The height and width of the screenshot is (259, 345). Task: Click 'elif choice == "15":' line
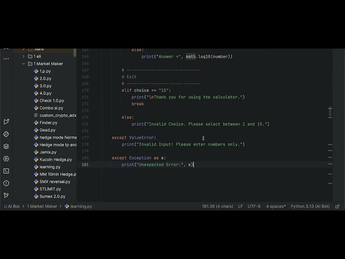tap(146, 91)
